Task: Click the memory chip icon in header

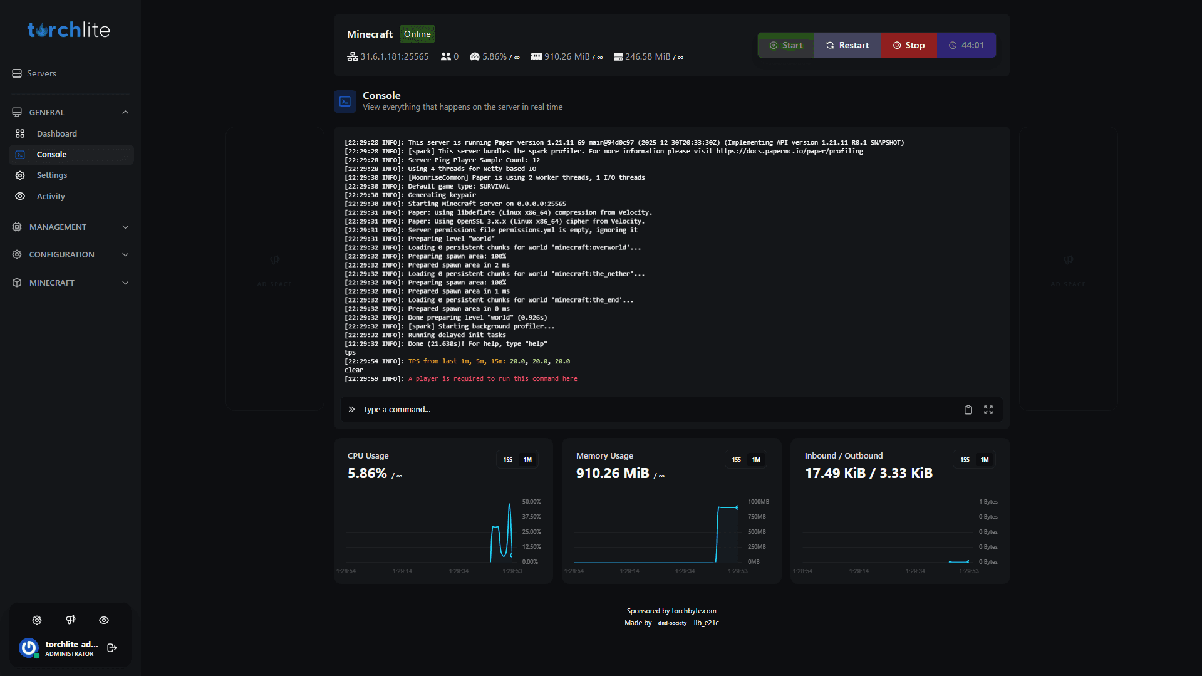Action: (x=536, y=56)
